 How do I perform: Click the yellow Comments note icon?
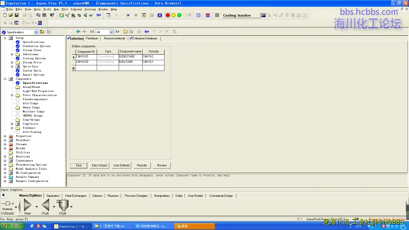click(x=125, y=32)
